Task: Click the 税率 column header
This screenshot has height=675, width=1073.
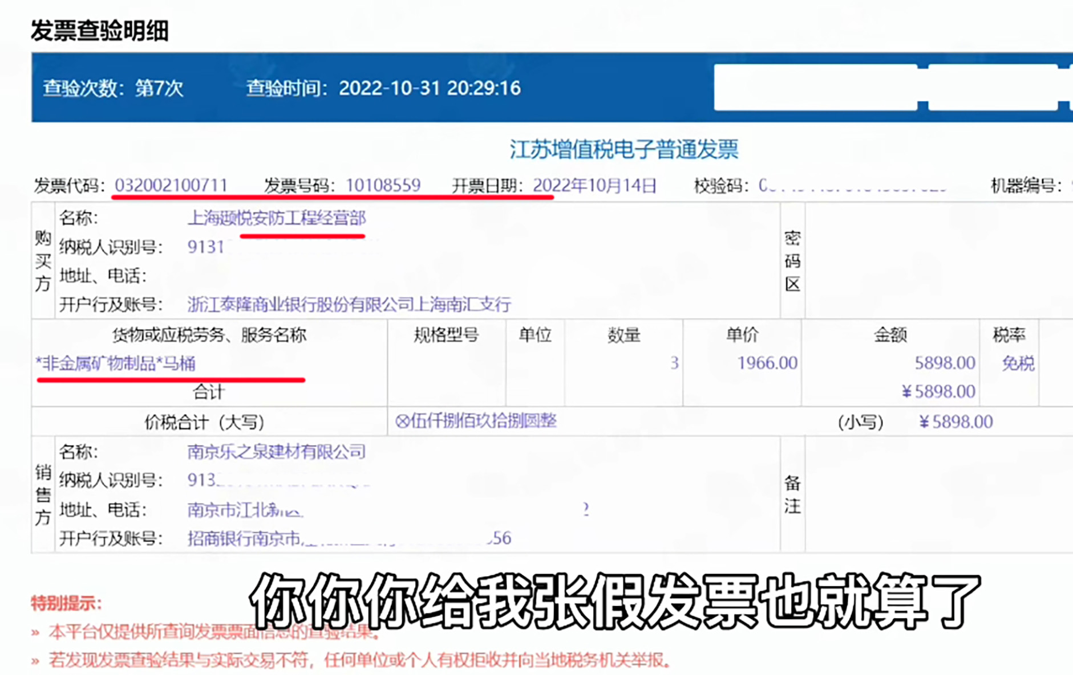Action: [1009, 335]
